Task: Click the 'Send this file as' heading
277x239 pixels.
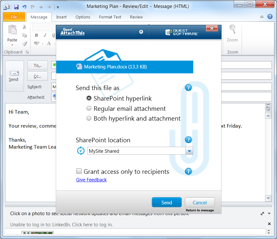Action: click(x=98, y=88)
